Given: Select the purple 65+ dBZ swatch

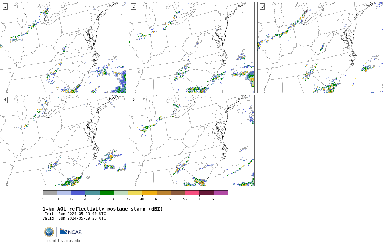Looking at the screenshot, I should coord(220,193).
